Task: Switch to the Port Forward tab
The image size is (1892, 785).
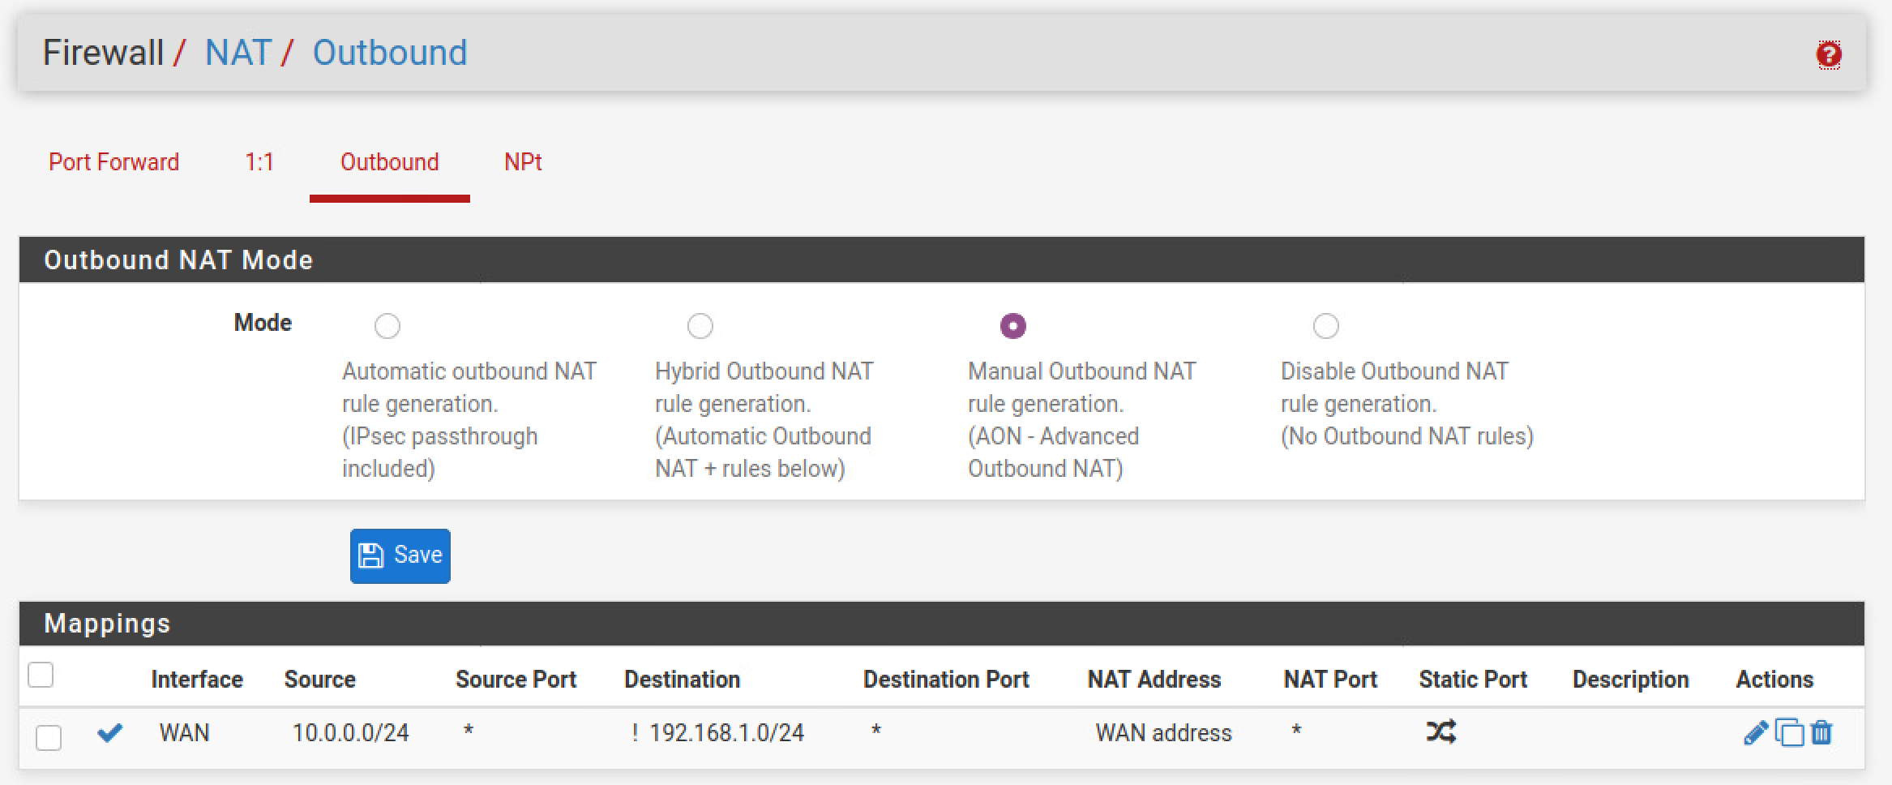Action: [114, 162]
